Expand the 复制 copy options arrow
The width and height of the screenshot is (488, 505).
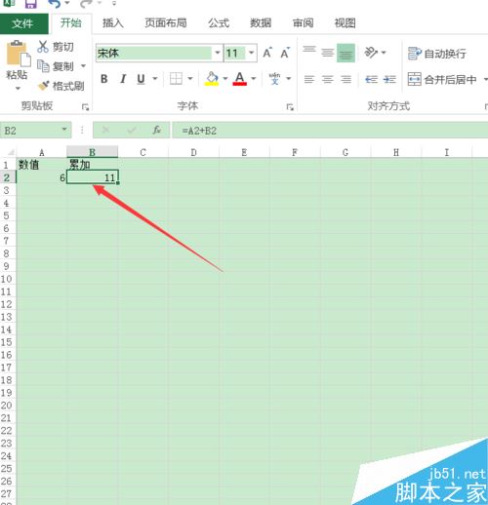point(83,66)
